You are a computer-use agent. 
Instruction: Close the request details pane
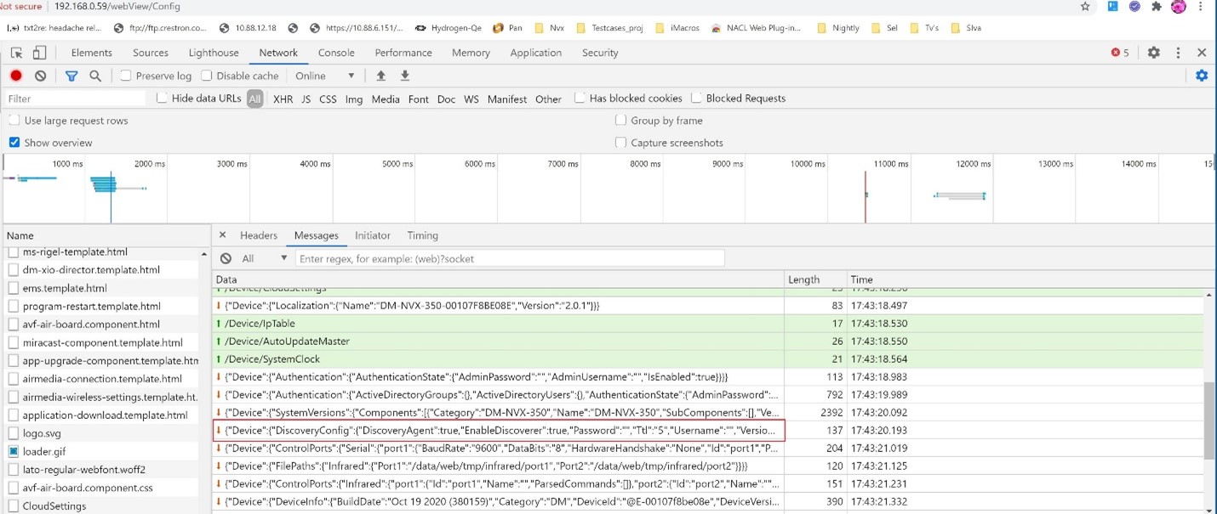point(222,235)
